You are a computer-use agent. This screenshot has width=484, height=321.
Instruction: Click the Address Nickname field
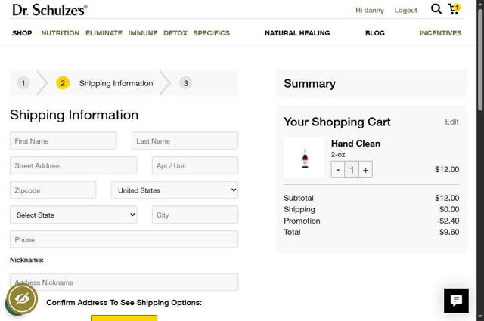124,282
